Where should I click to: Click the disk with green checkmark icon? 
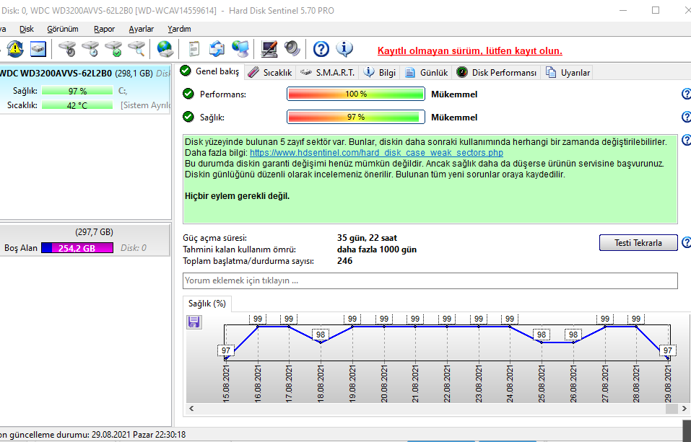point(114,48)
